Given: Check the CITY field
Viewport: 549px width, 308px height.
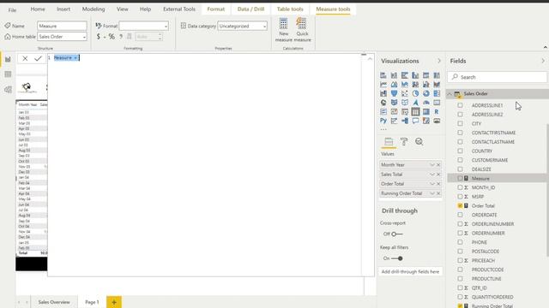Looking at the screenshot, I should click(460, 123).
